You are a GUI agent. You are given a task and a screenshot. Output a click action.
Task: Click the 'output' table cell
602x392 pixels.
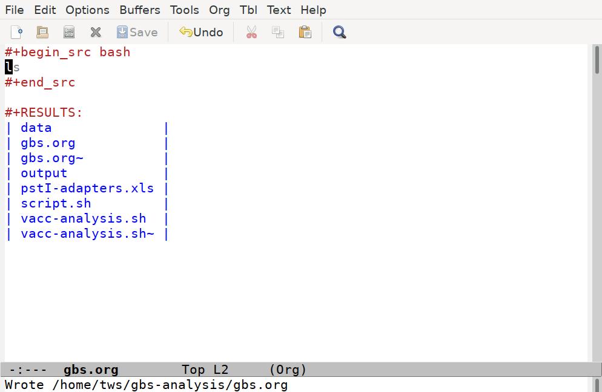pos(44,174)
